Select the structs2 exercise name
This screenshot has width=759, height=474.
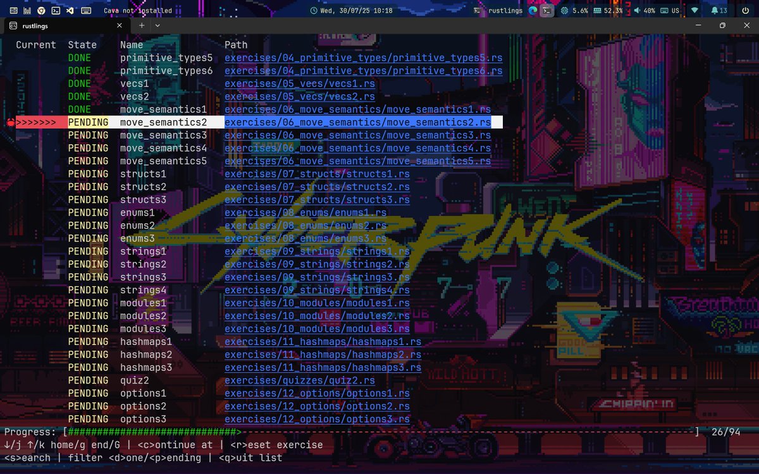tap(144, 187)
